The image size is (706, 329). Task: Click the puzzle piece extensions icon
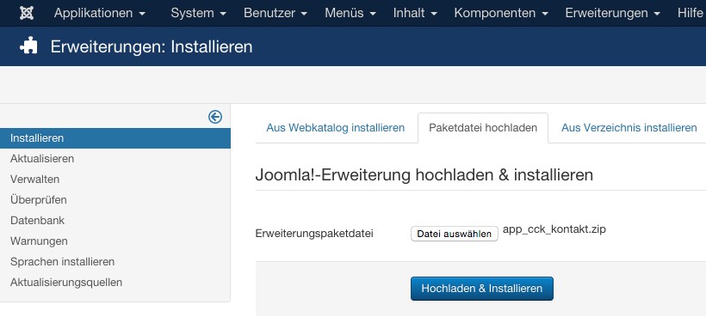point(28,46)
